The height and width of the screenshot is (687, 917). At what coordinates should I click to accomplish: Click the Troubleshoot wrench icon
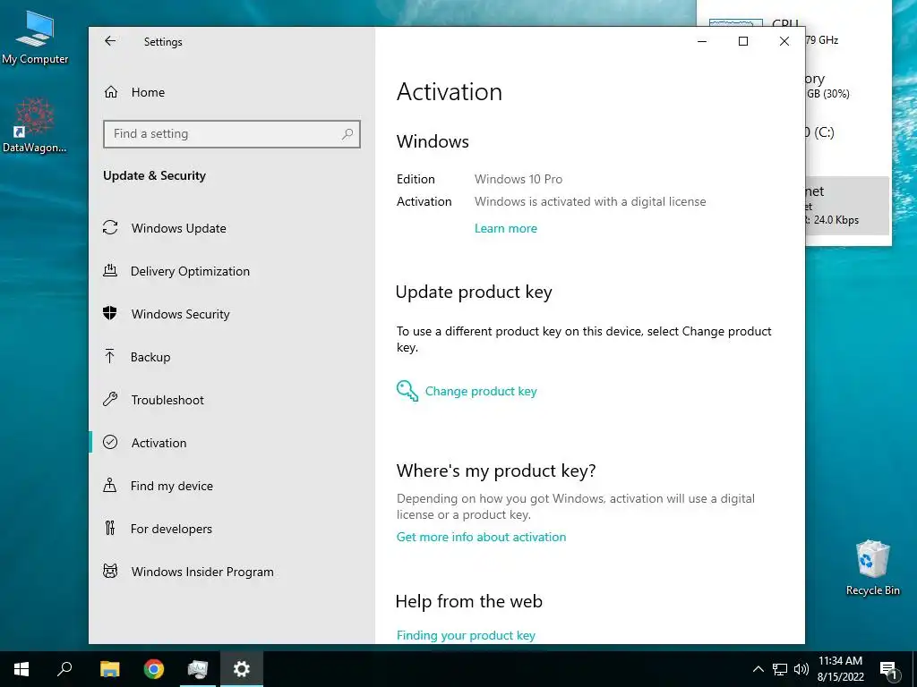(110, 400)
